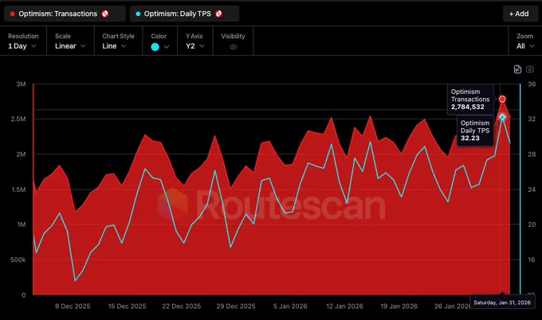This screenshot has height=320, width=542.
Task: Click the 28 right axis label
Action: [x=532, y=154]
